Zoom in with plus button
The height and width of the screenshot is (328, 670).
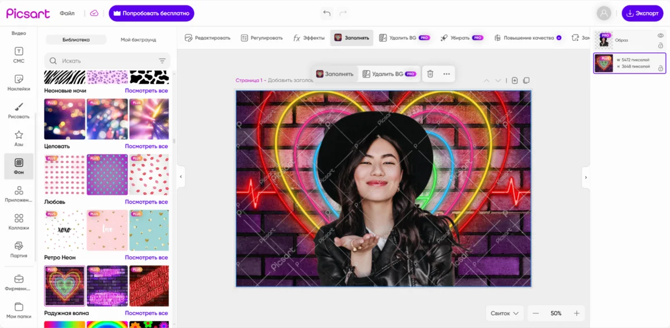(x=577, y=313)
